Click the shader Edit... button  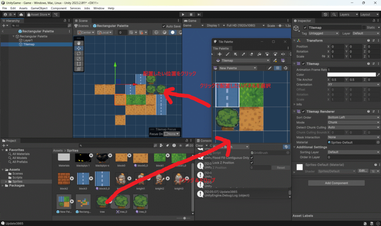363,171
